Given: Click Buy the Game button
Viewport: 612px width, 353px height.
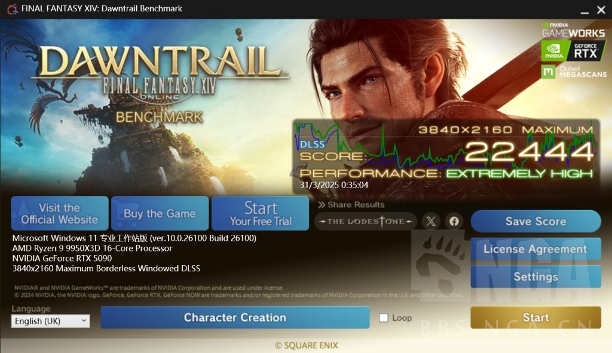Looking at the screenshot, I should tap(160, 213).
